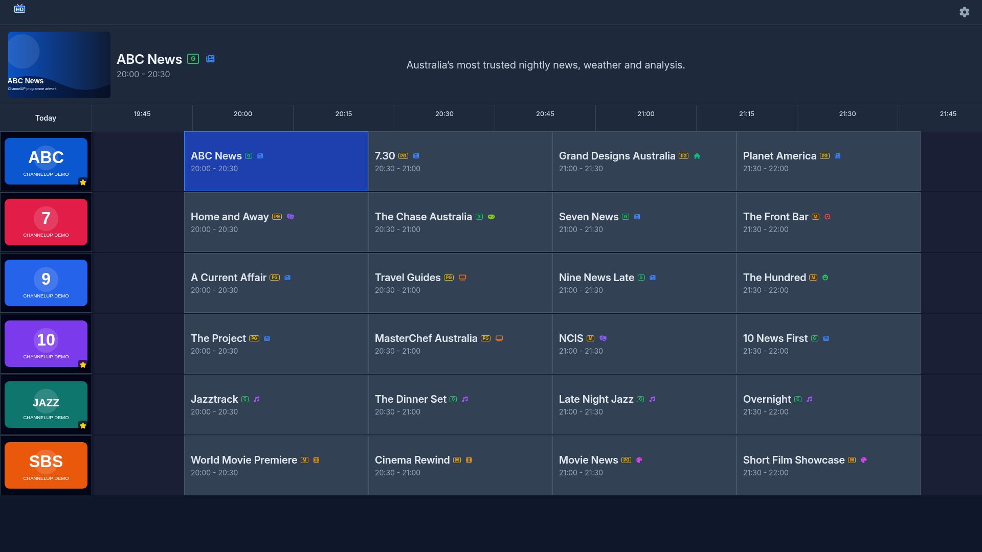Click the header's "20:00 - 20:30" time text
The image size is (982, 552).
click(143, 74)
